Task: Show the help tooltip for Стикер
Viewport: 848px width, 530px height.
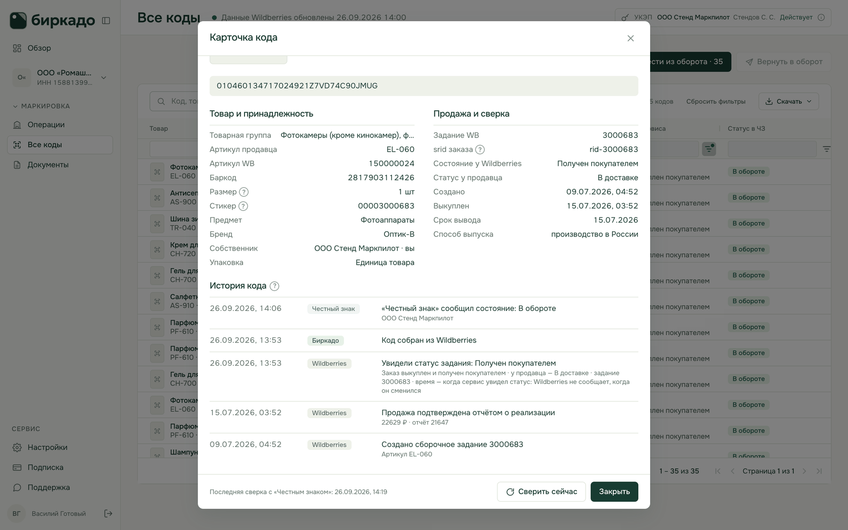Action: pos(243,206)
